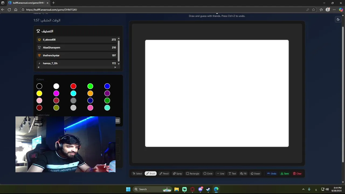This screenshot has height=194, width=345.
Task: Pick the light pink color swatch
Action: [x=39, y=101]
